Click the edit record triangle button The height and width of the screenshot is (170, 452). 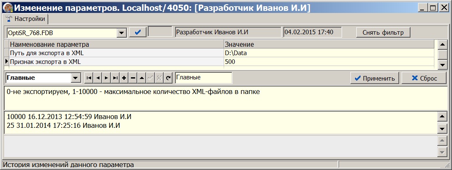pos(141,78)
